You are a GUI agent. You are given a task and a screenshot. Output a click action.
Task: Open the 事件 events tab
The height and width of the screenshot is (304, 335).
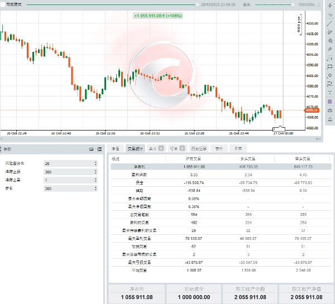(219, 148)
